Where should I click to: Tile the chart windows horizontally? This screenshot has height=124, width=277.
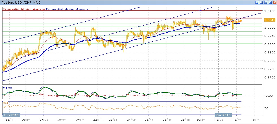click(x=266, y=2)
